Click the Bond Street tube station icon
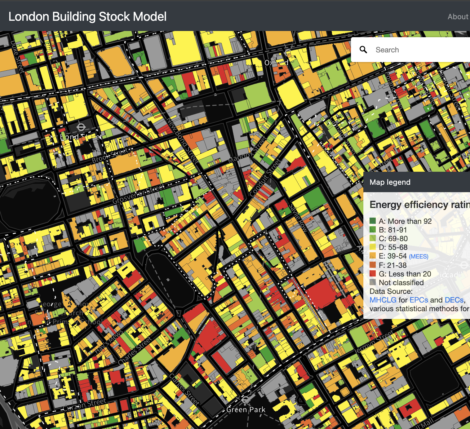 tap(81, 127)
